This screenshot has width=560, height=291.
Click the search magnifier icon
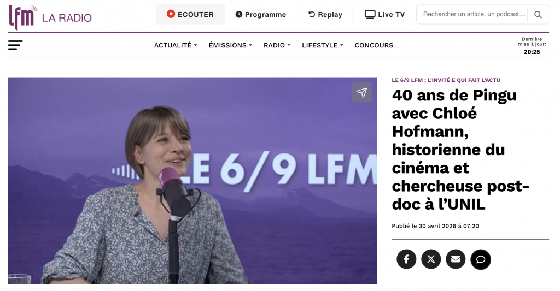click(x=538, y=15)
